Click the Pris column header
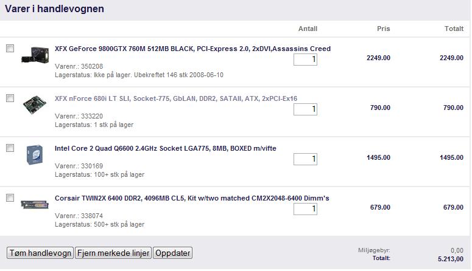 (384, 29)
